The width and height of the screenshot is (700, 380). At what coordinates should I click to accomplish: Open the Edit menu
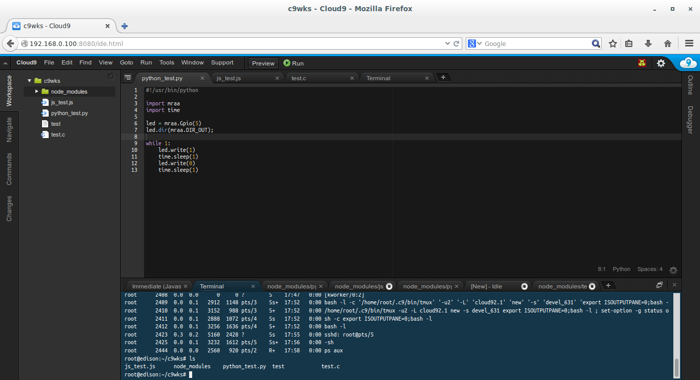(x=67, y=62)
